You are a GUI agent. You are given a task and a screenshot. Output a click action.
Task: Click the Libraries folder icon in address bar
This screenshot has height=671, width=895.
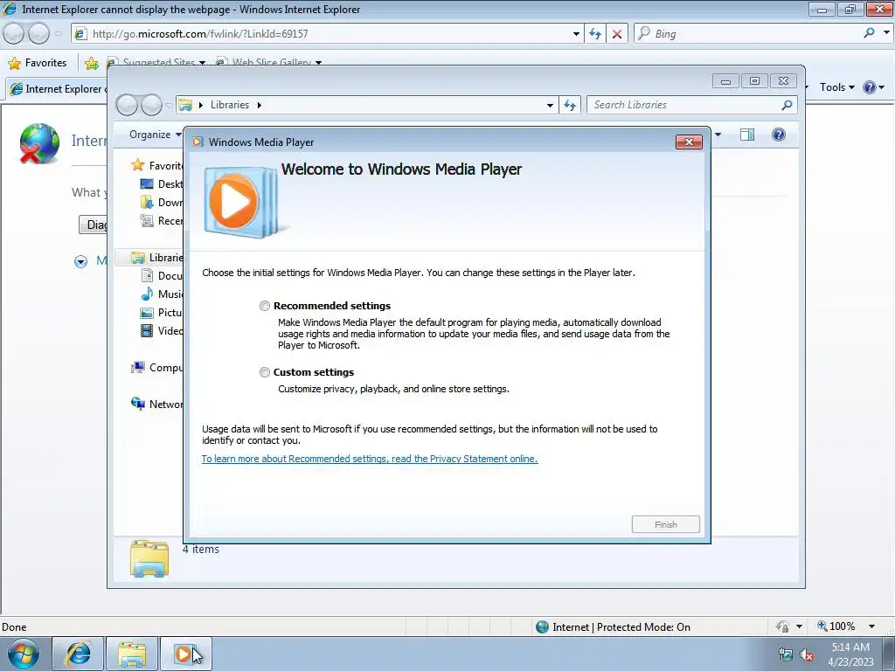(x=185, y=105)
